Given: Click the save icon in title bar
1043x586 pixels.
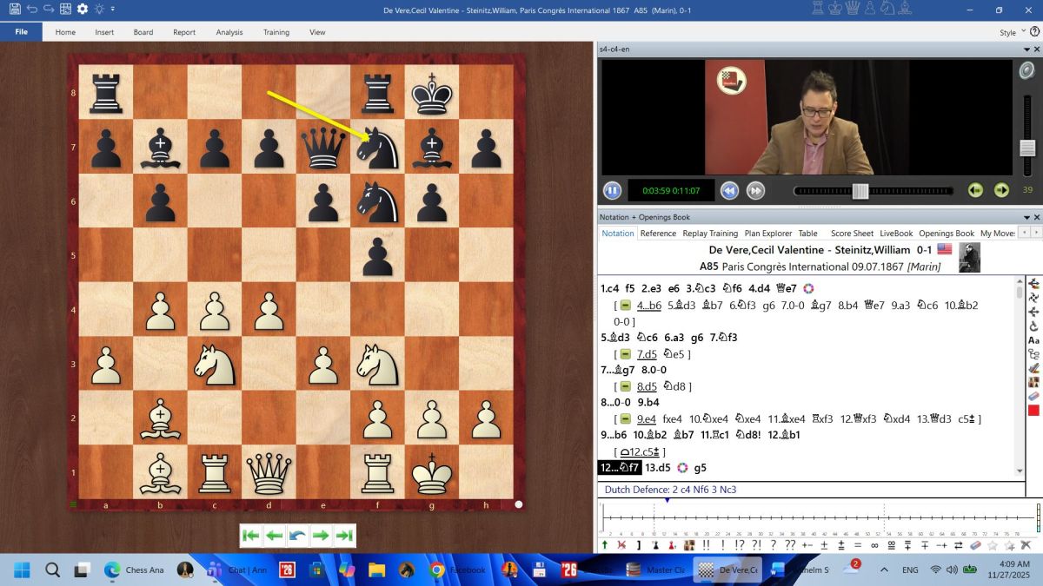Looking at the screenshot, I should pyautogui.click(x=15, y=9).
